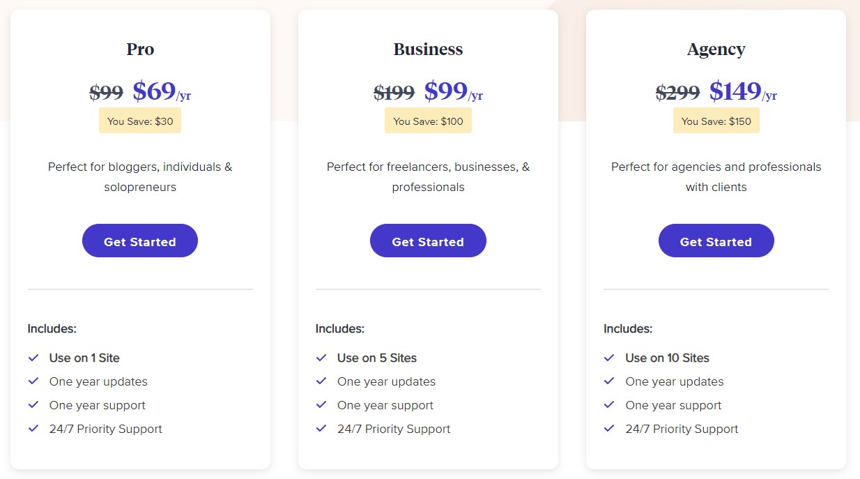Click the You Save: $100 badge
This screenshot has height=479, width=860.
pos(428,121)
